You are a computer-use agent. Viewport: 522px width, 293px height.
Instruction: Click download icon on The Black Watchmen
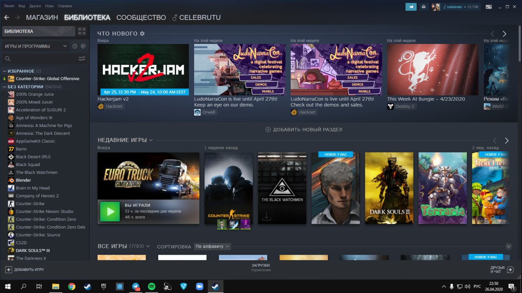[266, 216]
